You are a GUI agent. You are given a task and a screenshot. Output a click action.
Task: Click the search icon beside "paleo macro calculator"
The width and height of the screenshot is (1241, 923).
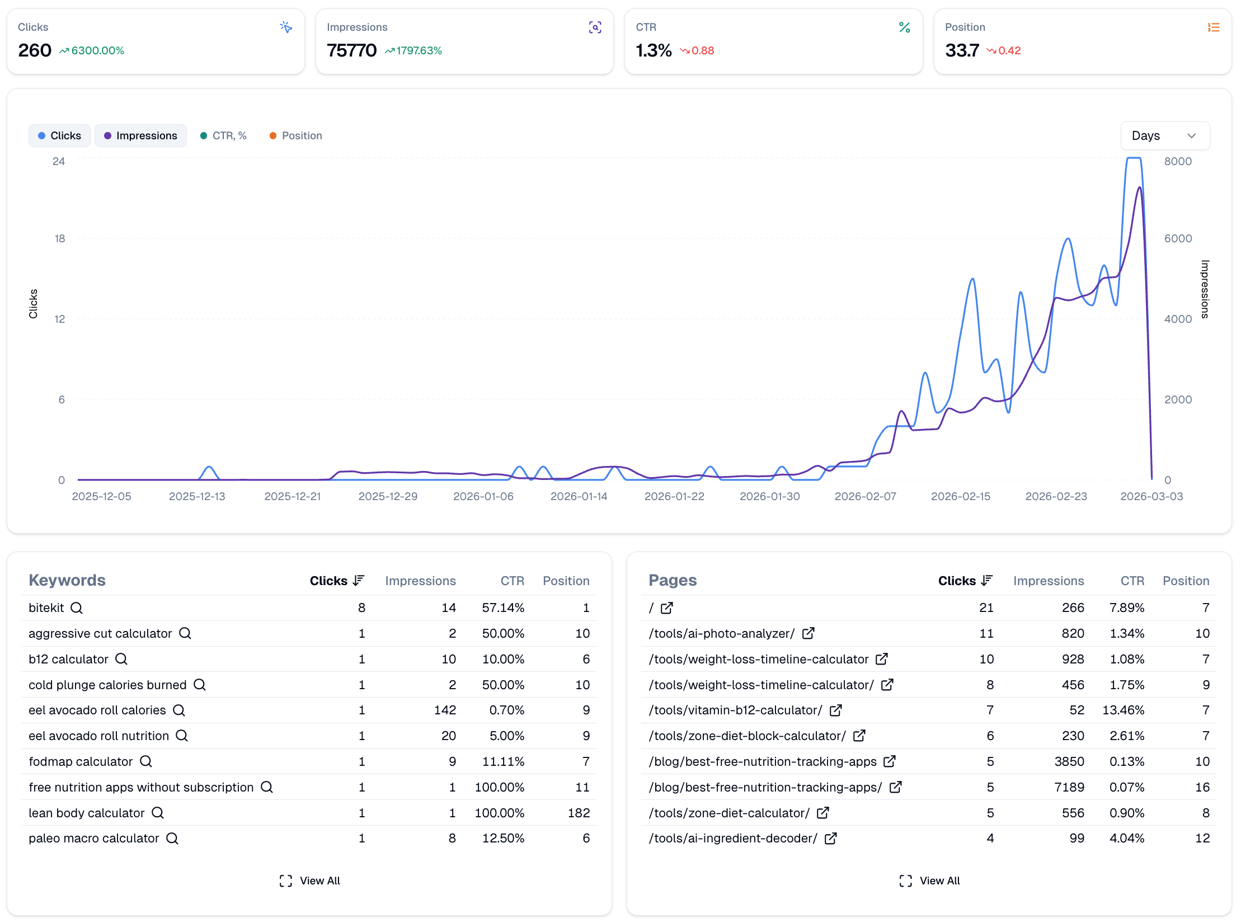172,838
